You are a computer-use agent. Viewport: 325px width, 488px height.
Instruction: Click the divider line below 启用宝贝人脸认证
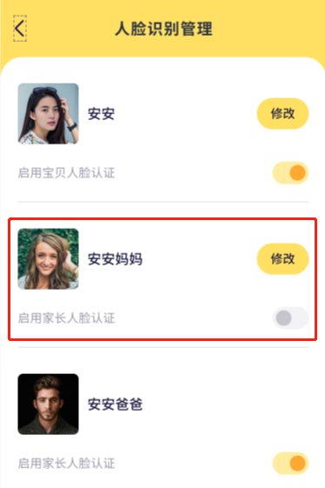[x=163, y=202]
